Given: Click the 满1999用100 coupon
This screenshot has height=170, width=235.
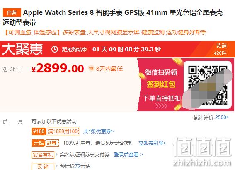Looking at the screenshot, I should 63,132.
